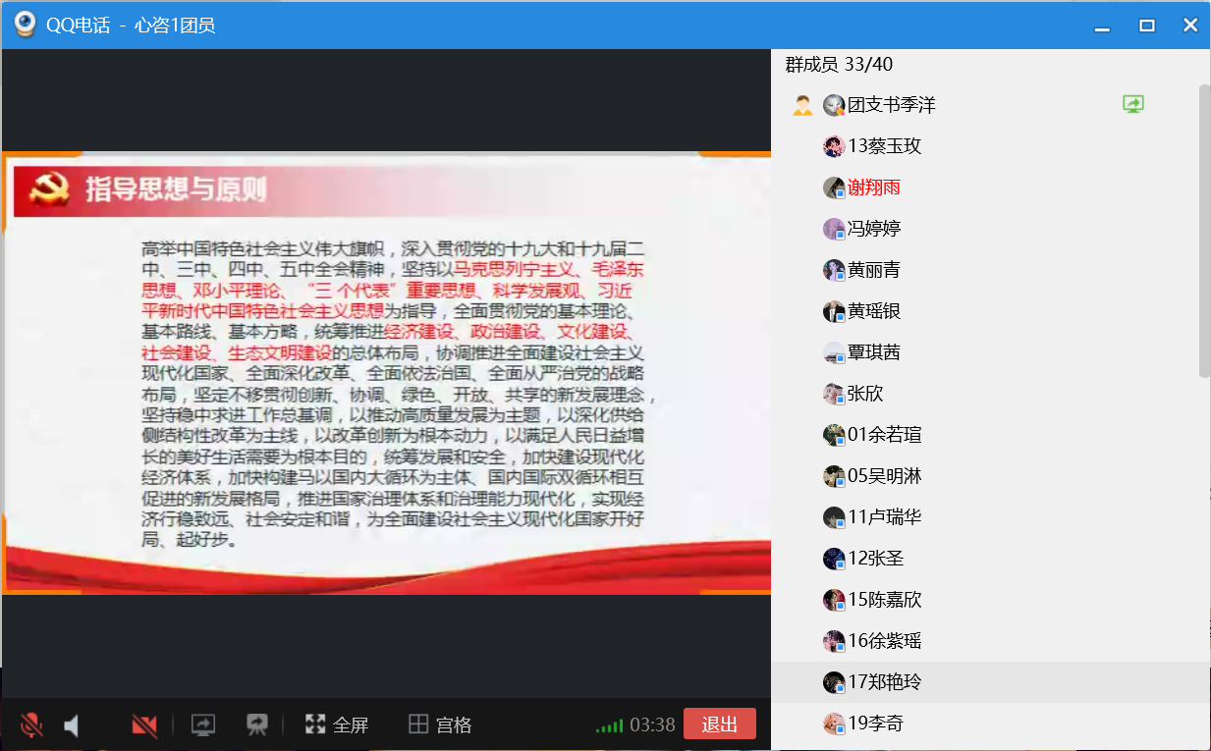Click the avatar of 黄丽青
The image size is (1211, 751).
tap(834, 270)
